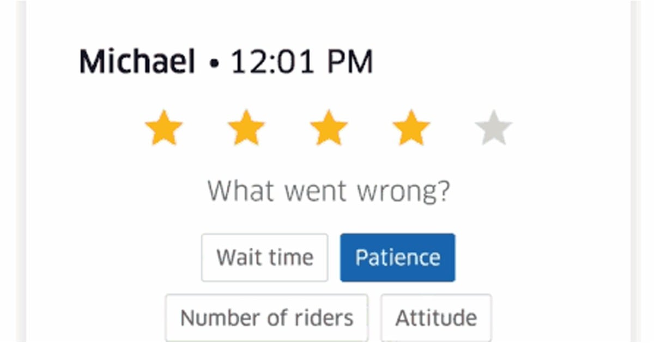Rate Michael one star

[x=163, y=128]
